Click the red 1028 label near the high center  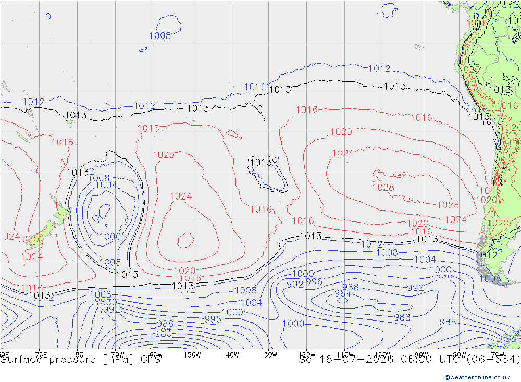[x=383, y=188]
